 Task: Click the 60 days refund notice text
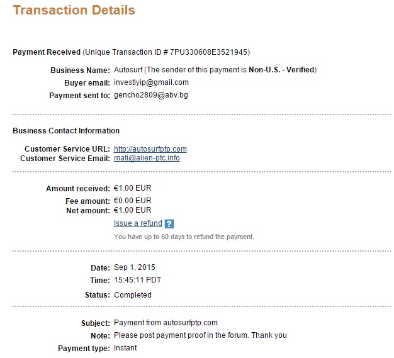[x=184, y=237]
